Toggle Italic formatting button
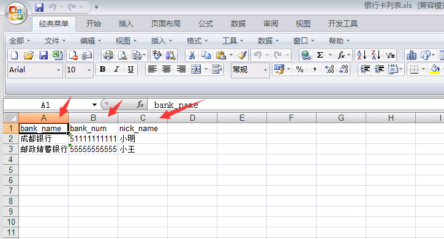Screen dimensions: 444x239 pyautogui.click(x=116, y=69)
